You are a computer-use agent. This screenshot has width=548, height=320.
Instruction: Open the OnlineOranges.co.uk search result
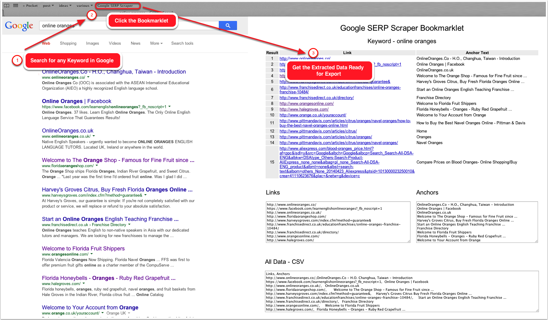68,131
